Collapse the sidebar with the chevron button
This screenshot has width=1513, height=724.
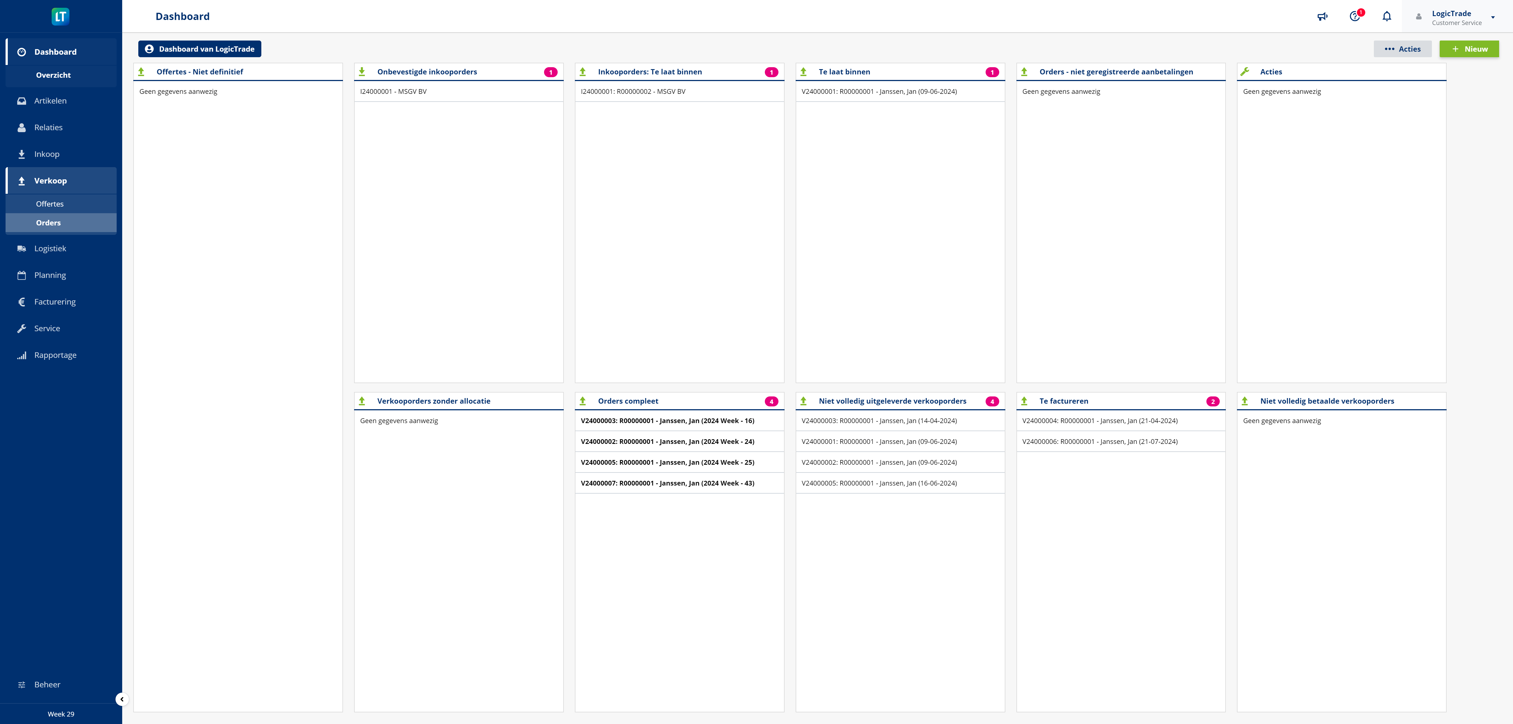(122, 699)
